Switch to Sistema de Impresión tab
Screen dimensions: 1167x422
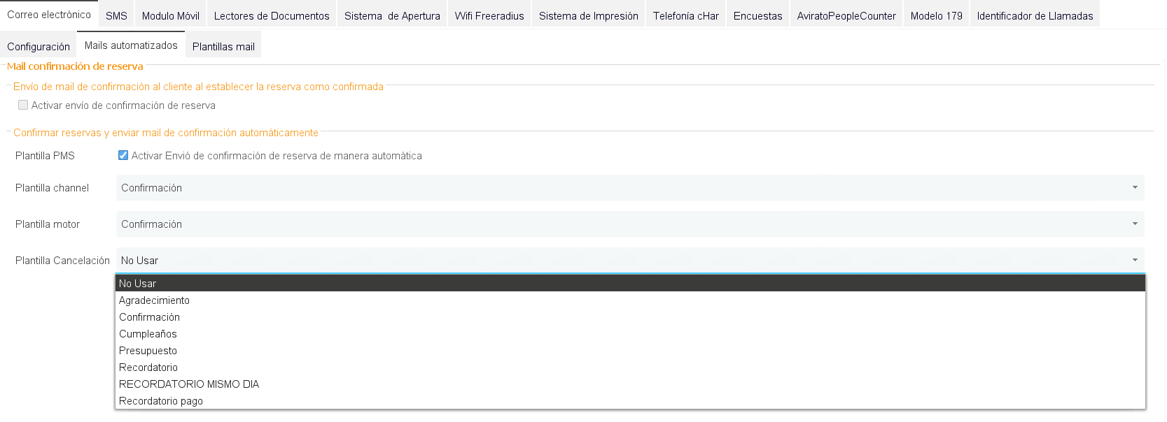[x=589, y=15]
